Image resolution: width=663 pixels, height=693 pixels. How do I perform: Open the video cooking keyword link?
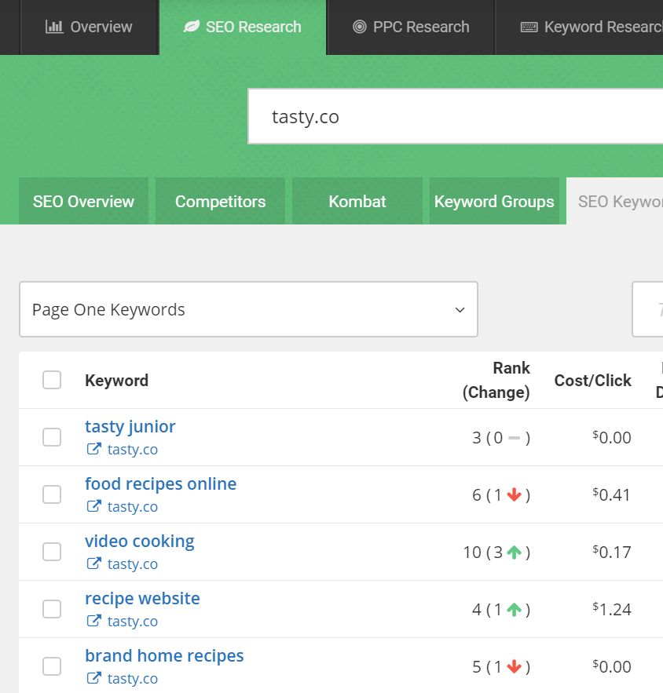click(x=139, y=541)
